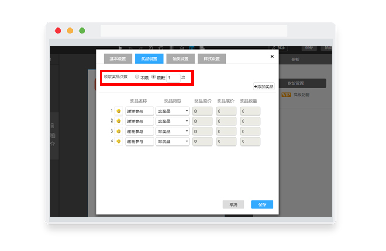386x251 pixels.
Task: Click the 奖品类型 column header
Action: (173, 101)
